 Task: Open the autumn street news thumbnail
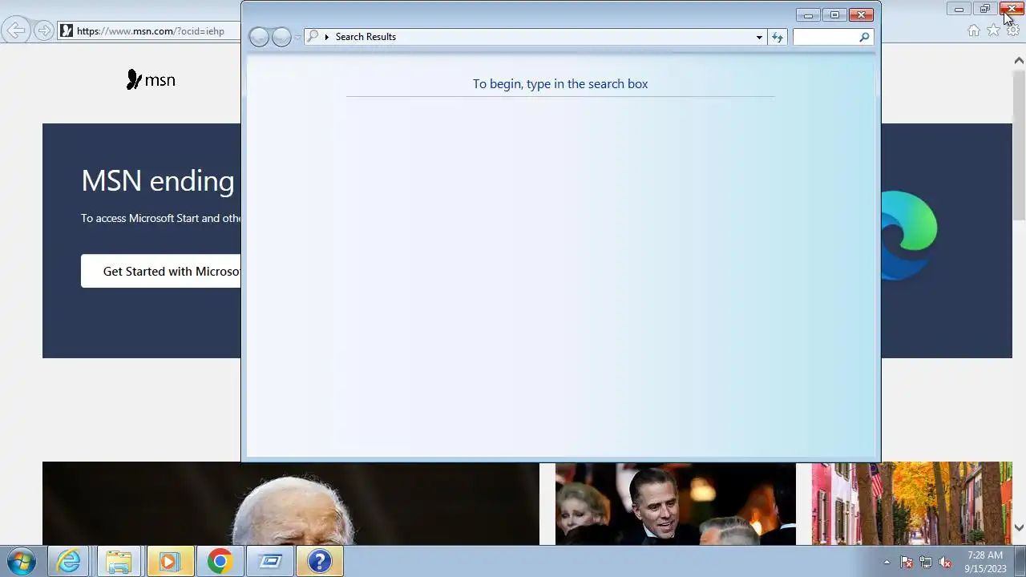coord(912,503)
